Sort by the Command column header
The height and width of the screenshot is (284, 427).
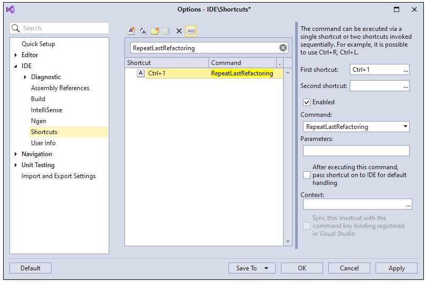(x=242, y=63)
